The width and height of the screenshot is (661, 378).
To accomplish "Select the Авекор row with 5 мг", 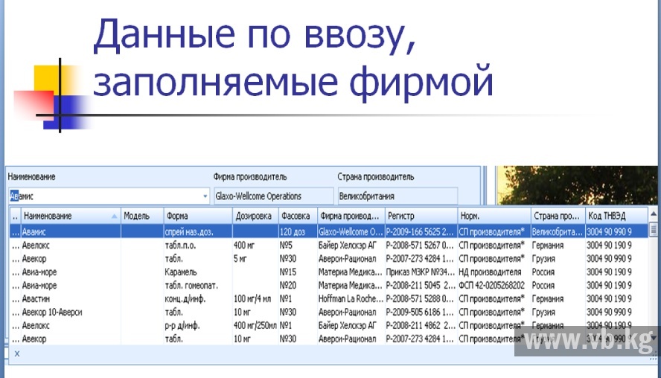I will click(x=329, y=259).
